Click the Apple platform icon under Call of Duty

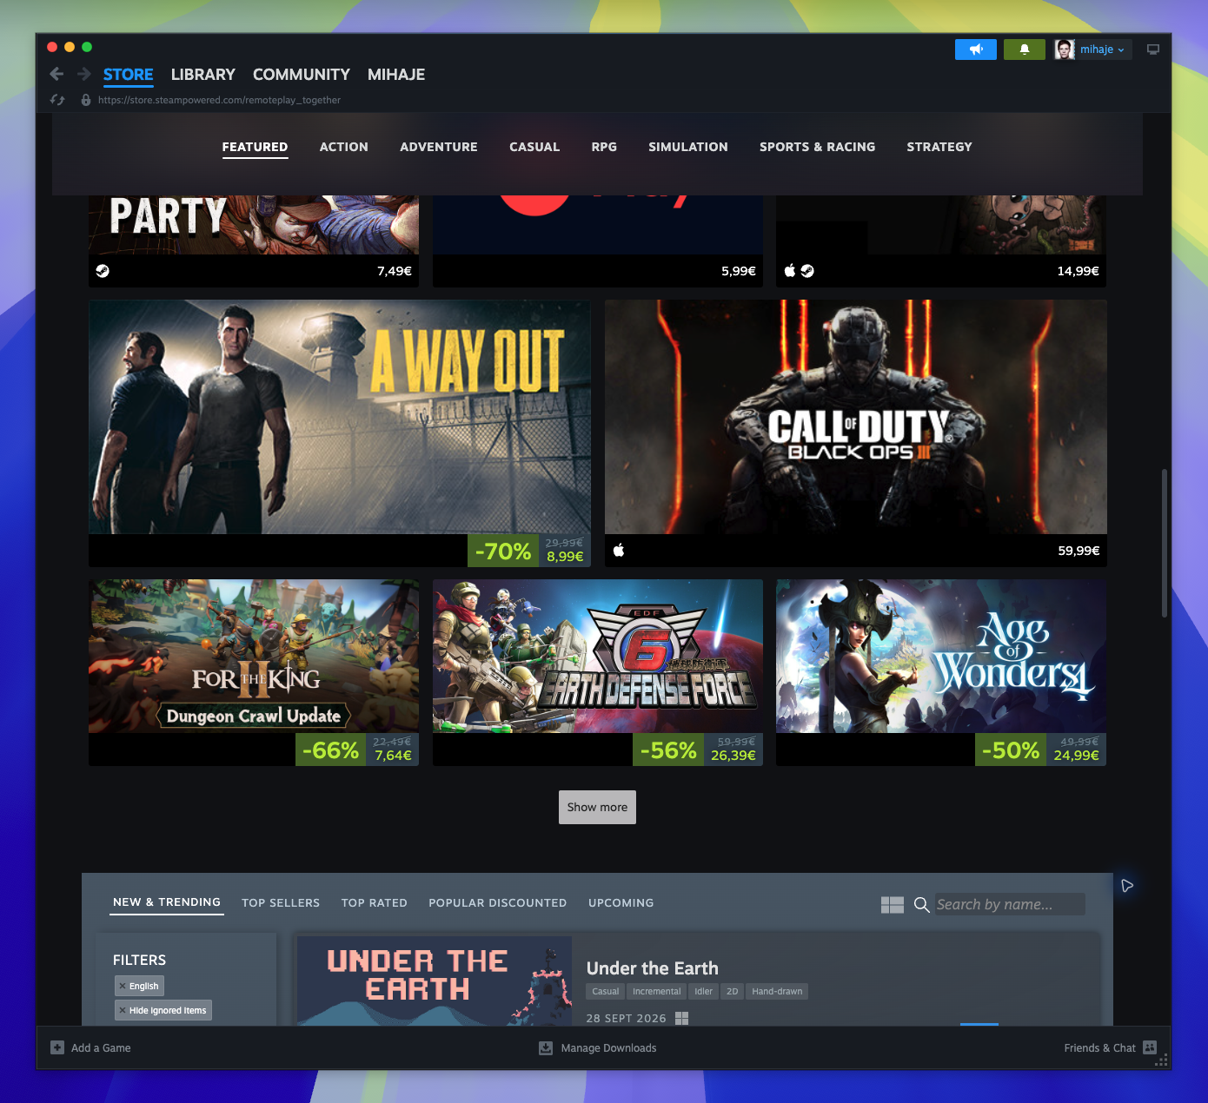tap(619, 550)
